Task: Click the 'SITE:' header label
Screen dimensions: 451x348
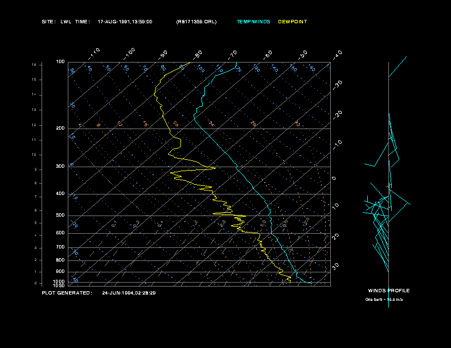Action: tap(48, 22)
